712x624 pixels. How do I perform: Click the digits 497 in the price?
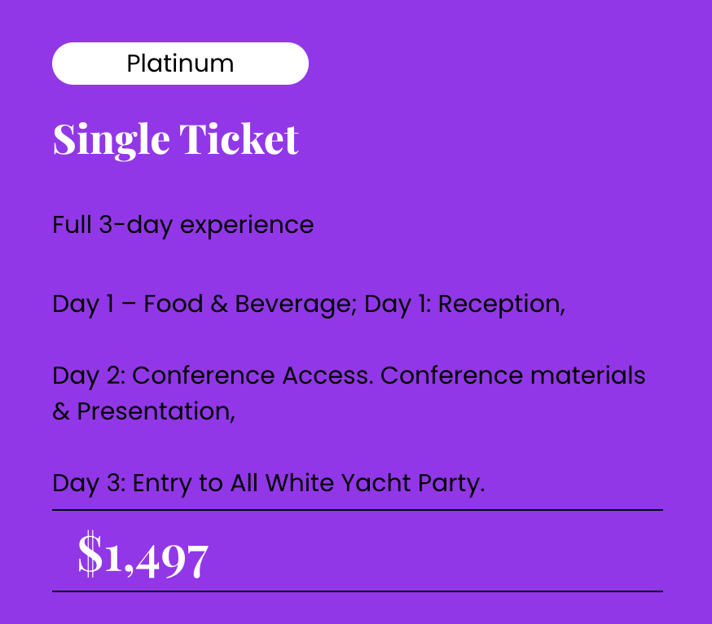[172, 560]
